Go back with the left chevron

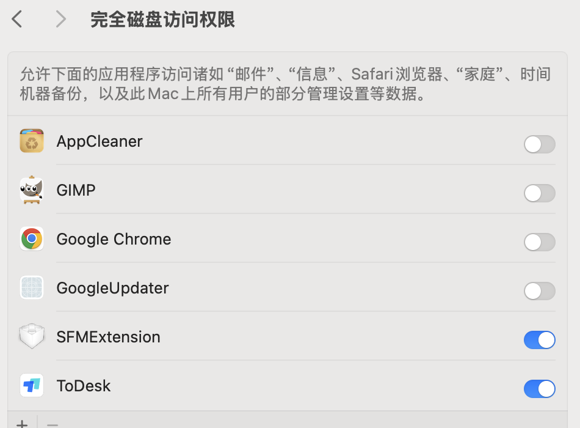[16, 19]
